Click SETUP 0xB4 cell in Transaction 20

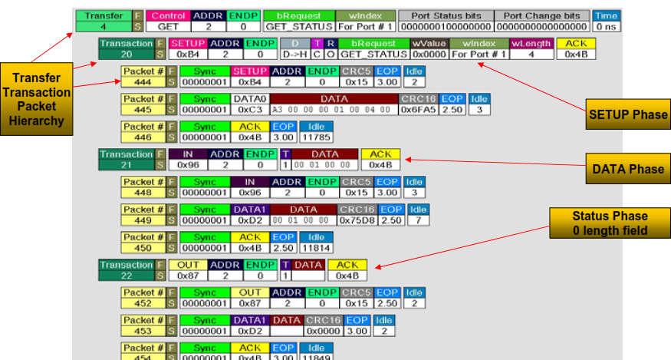188,49
